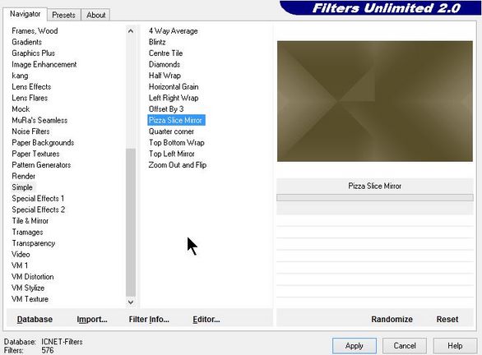Open the Help button
This screenshot has width=482, height=355.
click(455, 346)
